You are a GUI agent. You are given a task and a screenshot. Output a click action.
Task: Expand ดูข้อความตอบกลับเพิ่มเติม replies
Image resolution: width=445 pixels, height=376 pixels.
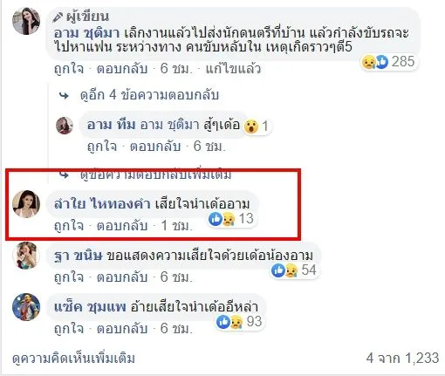pos(155,174)
